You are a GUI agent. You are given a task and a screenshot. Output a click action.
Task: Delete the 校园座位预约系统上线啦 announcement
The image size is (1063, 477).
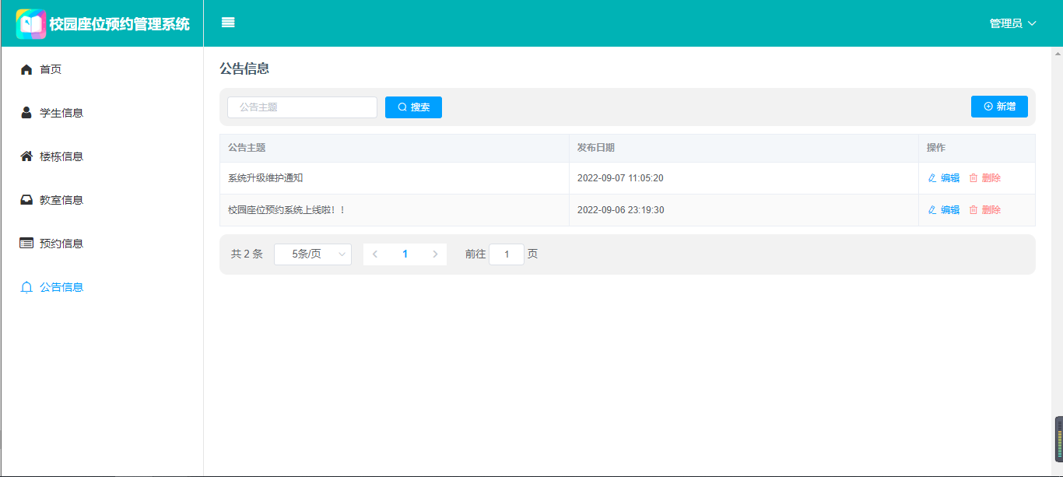tap(984, 210)
